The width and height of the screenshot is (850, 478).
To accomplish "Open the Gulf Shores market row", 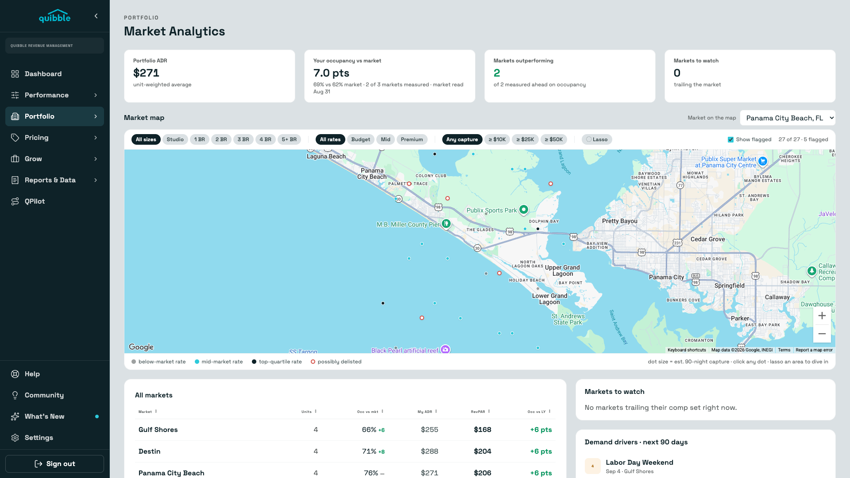I will [345, 430].
